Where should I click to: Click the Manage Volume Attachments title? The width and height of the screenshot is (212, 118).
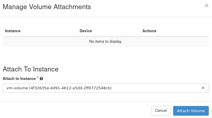tap(47, 7)
